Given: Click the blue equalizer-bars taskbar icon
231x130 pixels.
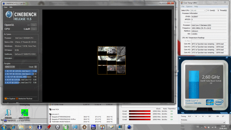Looking at the screenshot, I should click(x=93, y=127).
